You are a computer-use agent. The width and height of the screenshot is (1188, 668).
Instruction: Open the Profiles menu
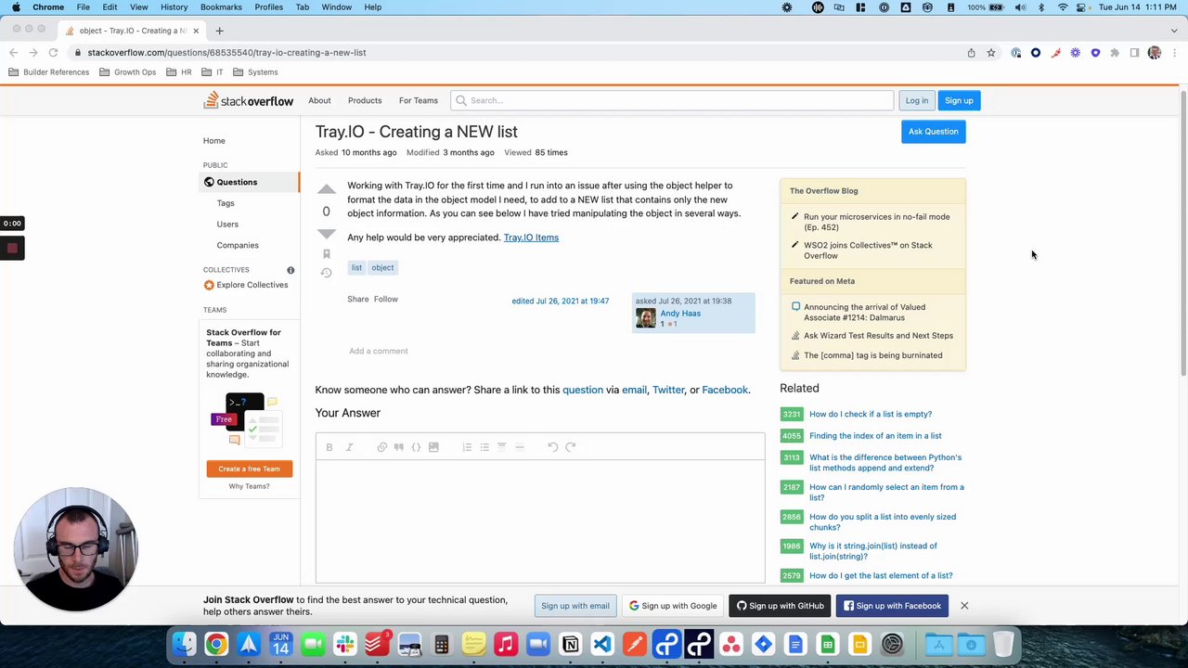pos(269,7)
